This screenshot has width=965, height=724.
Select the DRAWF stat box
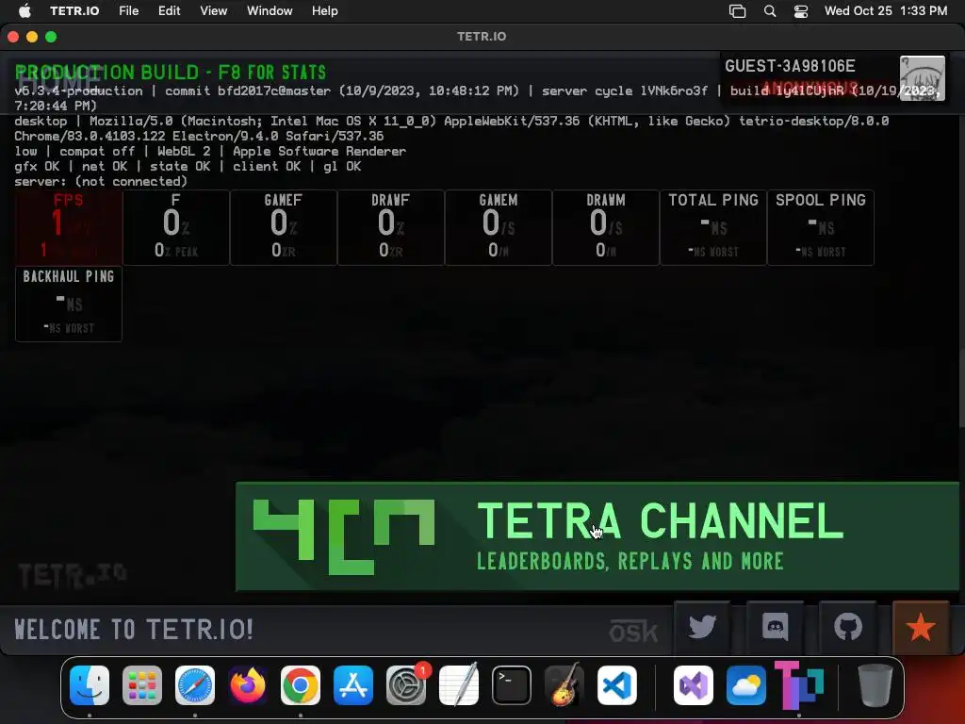[390, 227]
